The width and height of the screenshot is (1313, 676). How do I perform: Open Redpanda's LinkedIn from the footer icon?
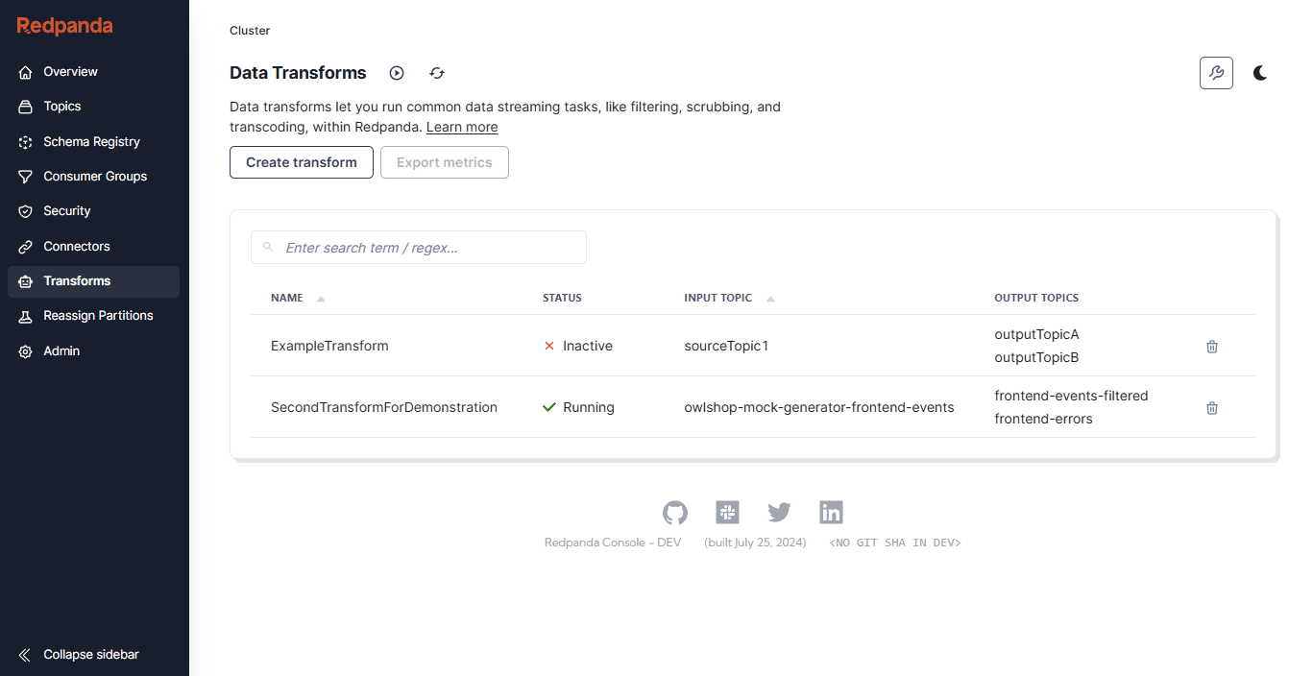click(x=831, y=512)
